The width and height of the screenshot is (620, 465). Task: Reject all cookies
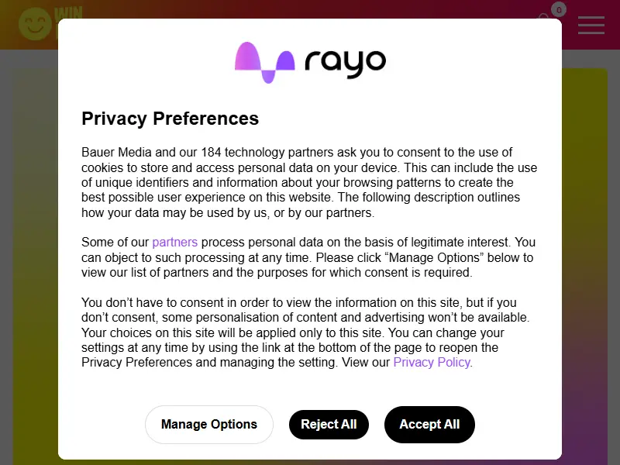click(329, 424)
